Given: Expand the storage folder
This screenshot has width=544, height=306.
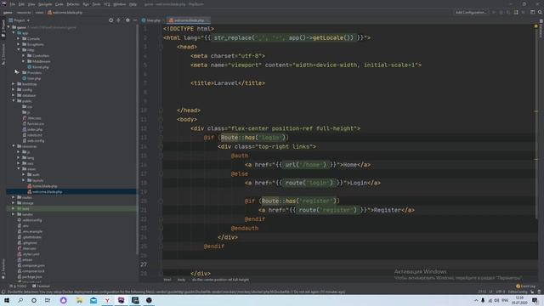Looking at the screenshot, I should click(14, 203).
